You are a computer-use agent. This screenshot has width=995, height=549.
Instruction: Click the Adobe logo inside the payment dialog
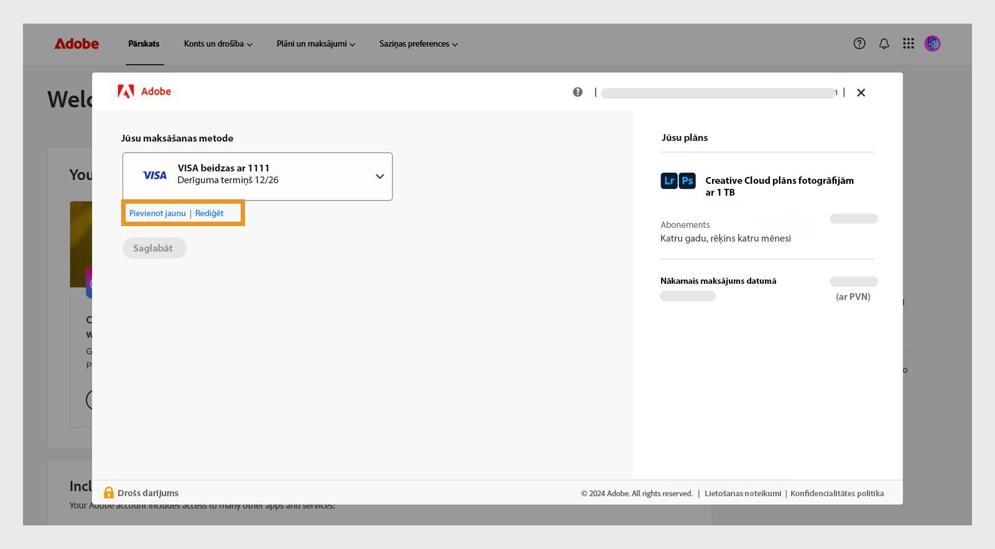[x=144, y=91]
